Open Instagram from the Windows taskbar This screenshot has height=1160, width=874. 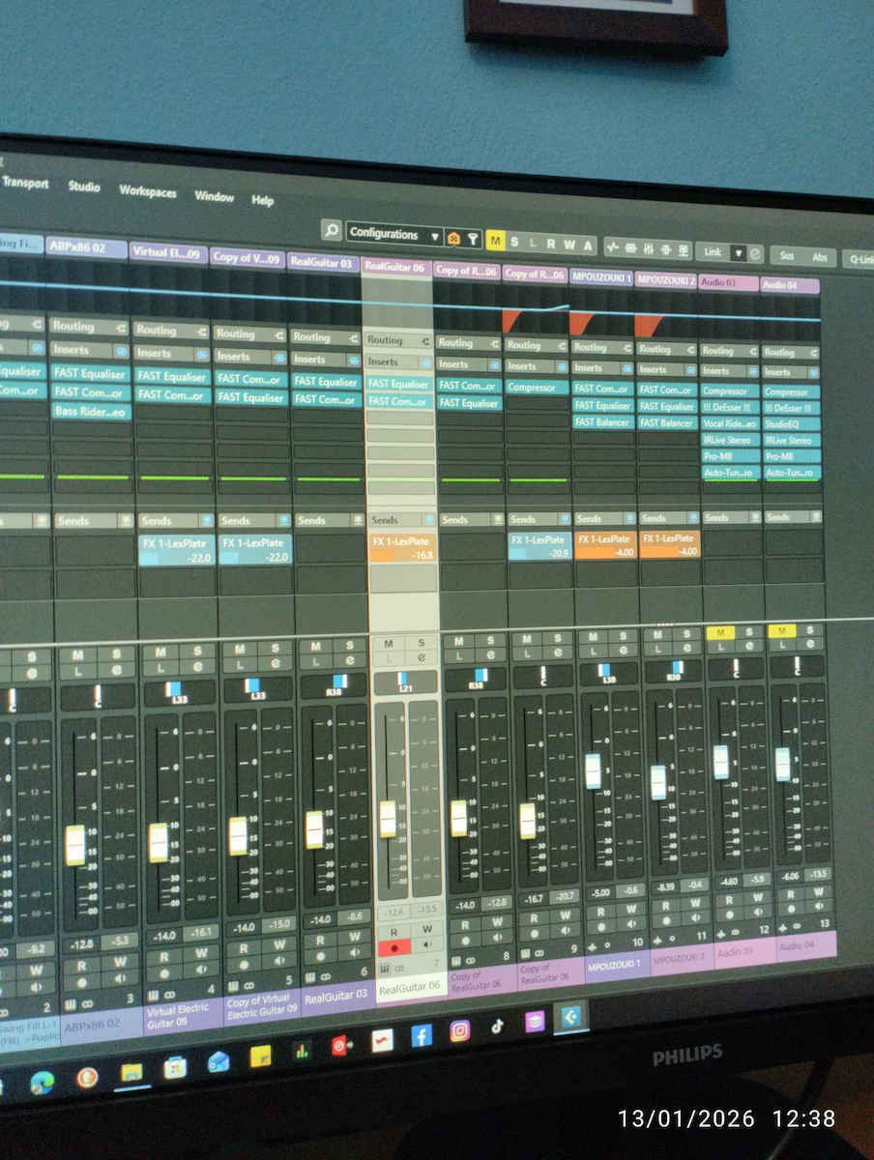[460, 1030]
